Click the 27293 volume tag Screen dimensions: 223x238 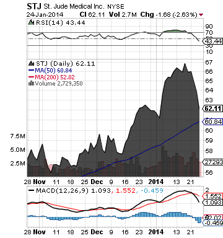pyautogui.click(x=213, y=162)
